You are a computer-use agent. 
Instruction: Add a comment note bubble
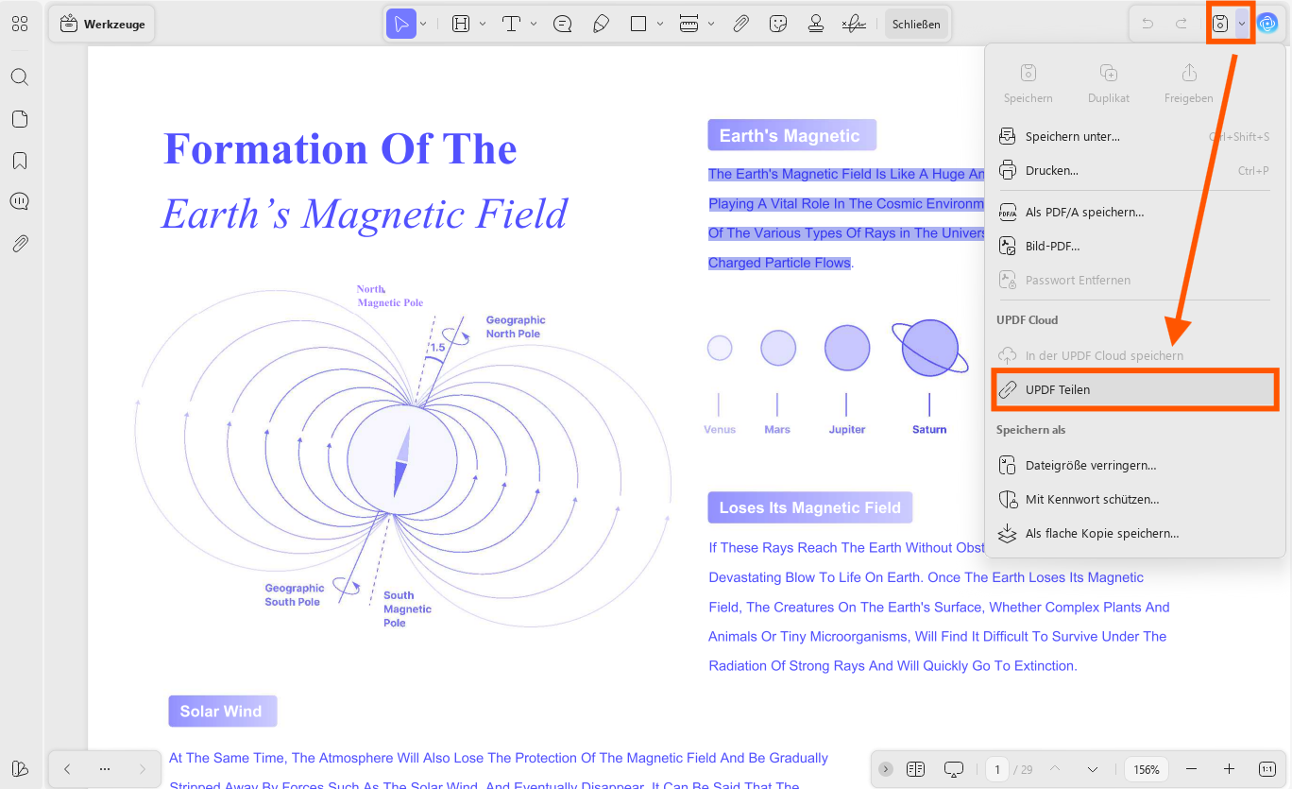click(x=563, y=25)
